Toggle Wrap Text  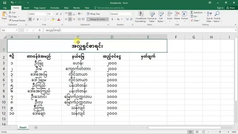pos(93,14)
